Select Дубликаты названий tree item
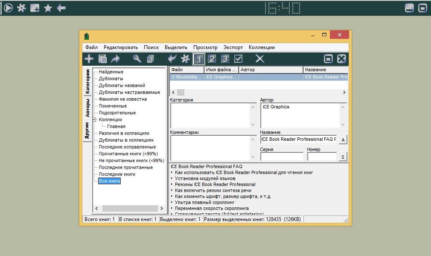This screenshot has width=431, height=256. (x=122, y=85)
